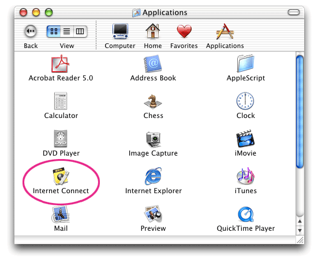The width and height of the screenshot is (318, 262).
Task: Switch to icon view mode
Action: pyautogui.click(x=54, y=31)
